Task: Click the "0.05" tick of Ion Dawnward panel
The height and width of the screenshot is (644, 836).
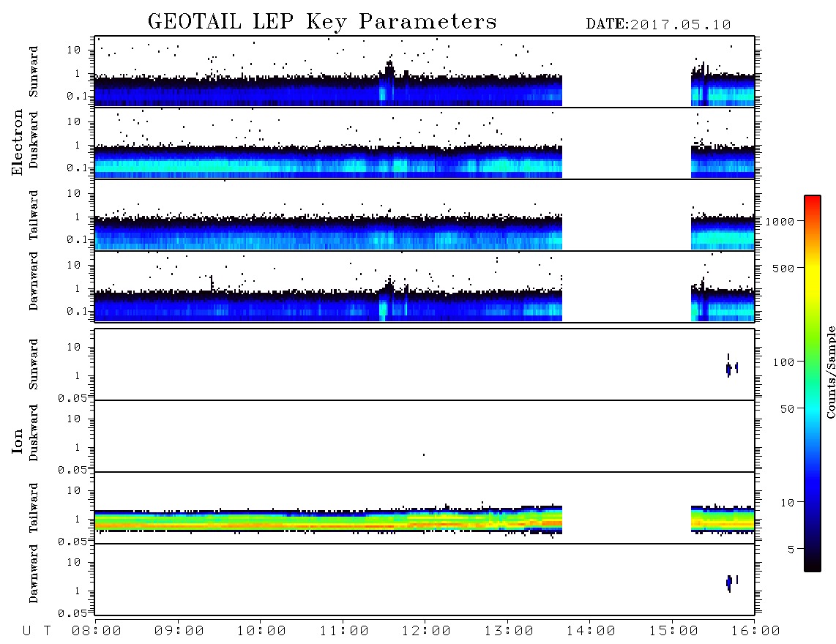Action: pos(72,613)
